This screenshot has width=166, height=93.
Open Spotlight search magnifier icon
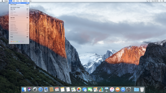click(x=161, y=1)
